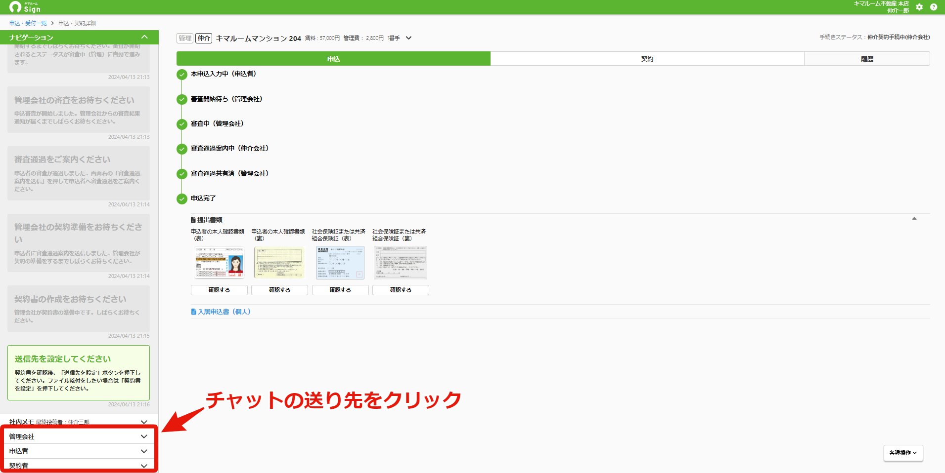Expand the property details chevron next to 番手
This screenshot has width=945, height=473.
pyautogui.click(x=408, y=38)
